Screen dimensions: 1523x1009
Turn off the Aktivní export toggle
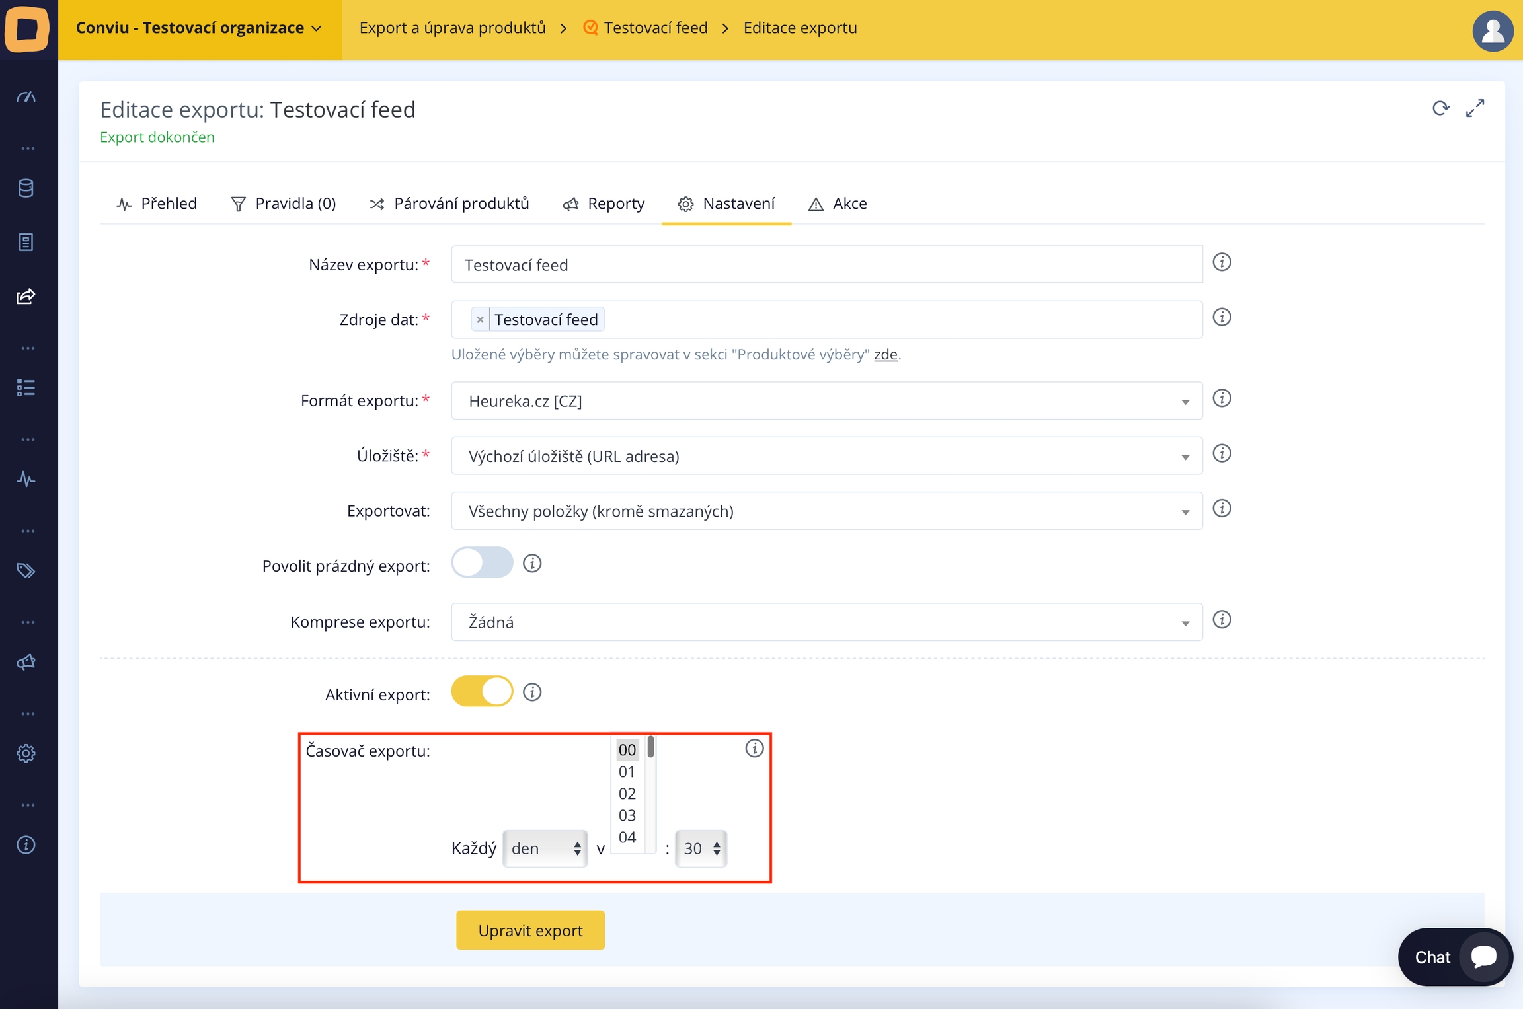(482, 692)
